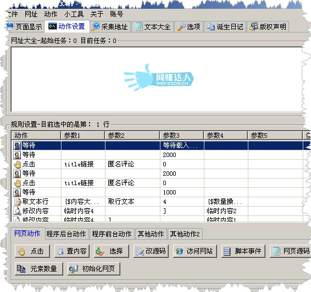Click the documents icon on 诞生日记 tab

point(210,26)
